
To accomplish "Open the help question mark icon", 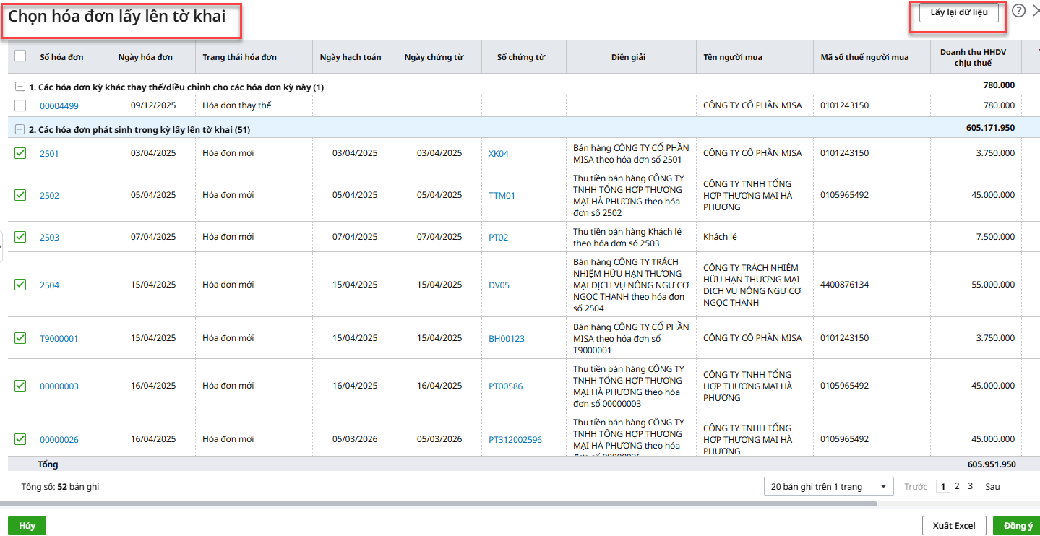I will [x=1018, y=11].
